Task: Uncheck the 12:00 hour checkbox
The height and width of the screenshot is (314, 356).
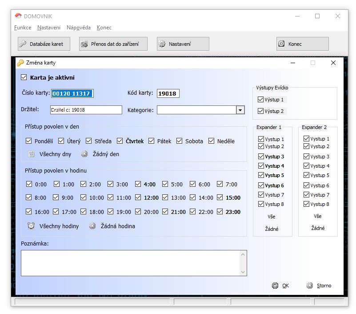Action: coord(138,197)
